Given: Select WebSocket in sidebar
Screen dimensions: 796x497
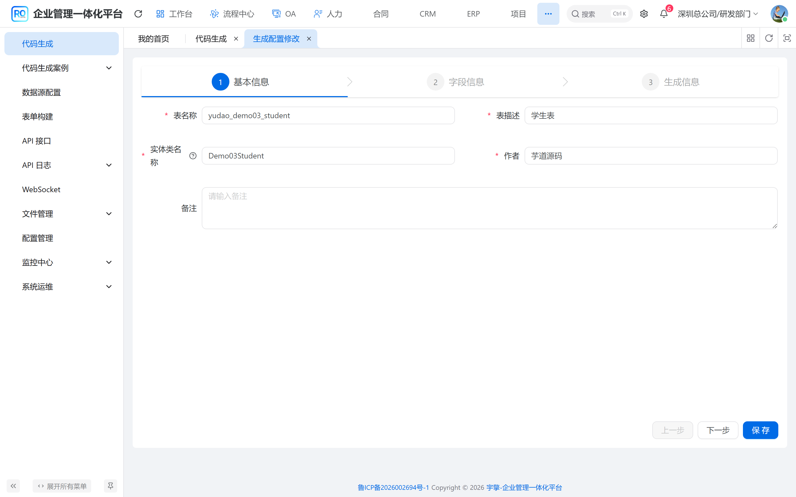Looking at the screenshot, I should pyautogui.click(x=62, y=189).
